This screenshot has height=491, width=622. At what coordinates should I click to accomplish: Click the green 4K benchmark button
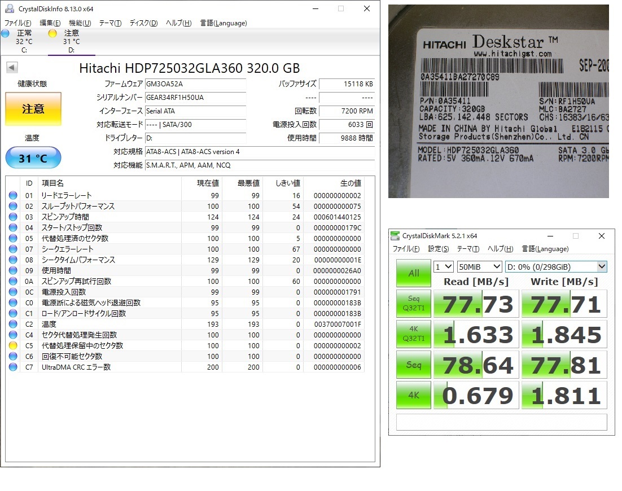414,395
